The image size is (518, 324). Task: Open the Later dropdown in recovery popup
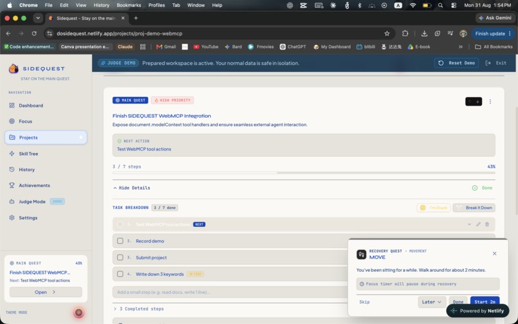tap(432, 302)
